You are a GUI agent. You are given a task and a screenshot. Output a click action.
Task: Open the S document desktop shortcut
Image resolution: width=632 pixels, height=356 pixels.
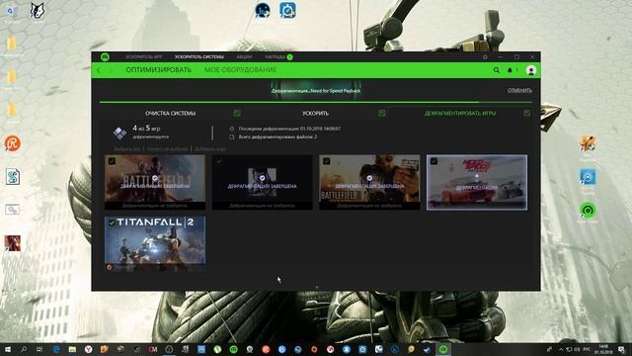[x=13, y=177]
